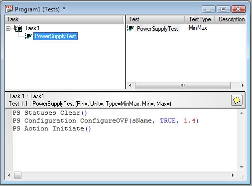Click the test list horizontal scrollbar thumb
The width and height of the screenshot is (252, 186).
click(183, 85)
